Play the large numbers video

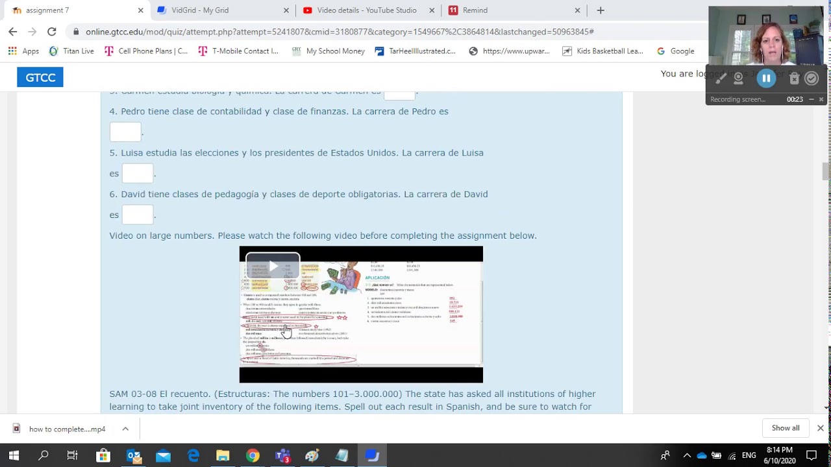pyautogui.click(x=273, y=266)
